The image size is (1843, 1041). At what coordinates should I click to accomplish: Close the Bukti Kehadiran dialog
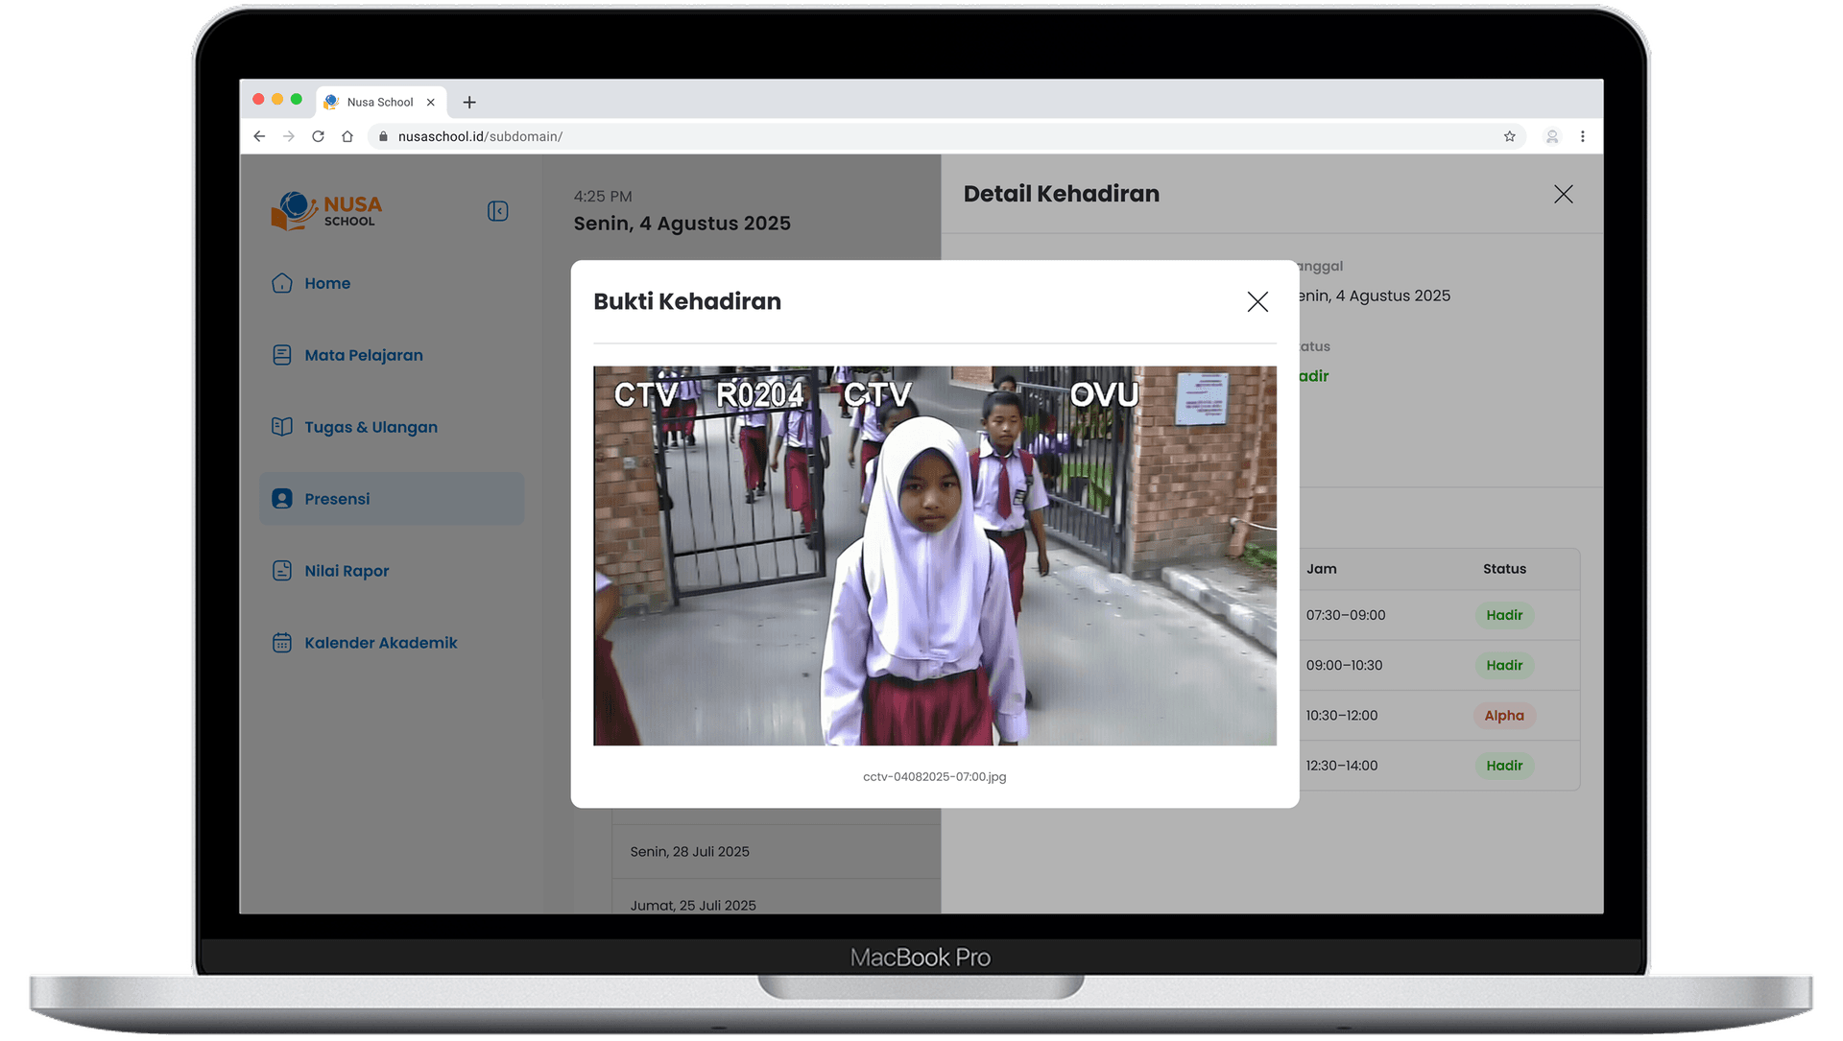point(1257,301)
